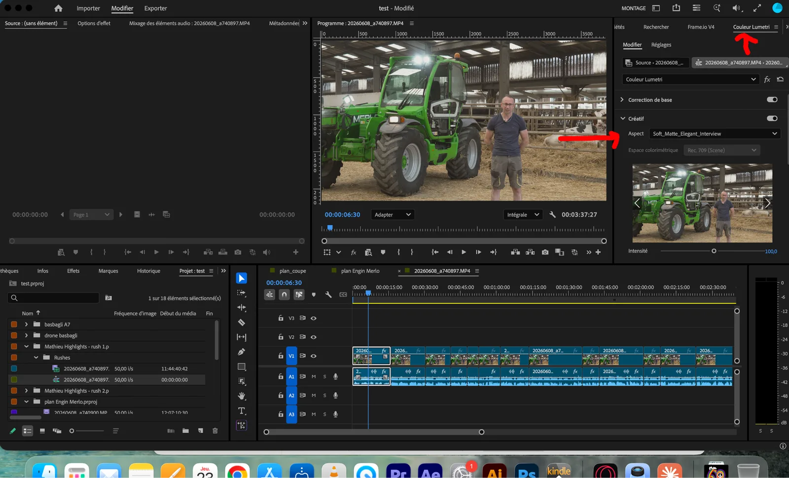The width and height of the screenshot is (789, 478).
Task: Select the Razor tool
Action: point(242,323)
